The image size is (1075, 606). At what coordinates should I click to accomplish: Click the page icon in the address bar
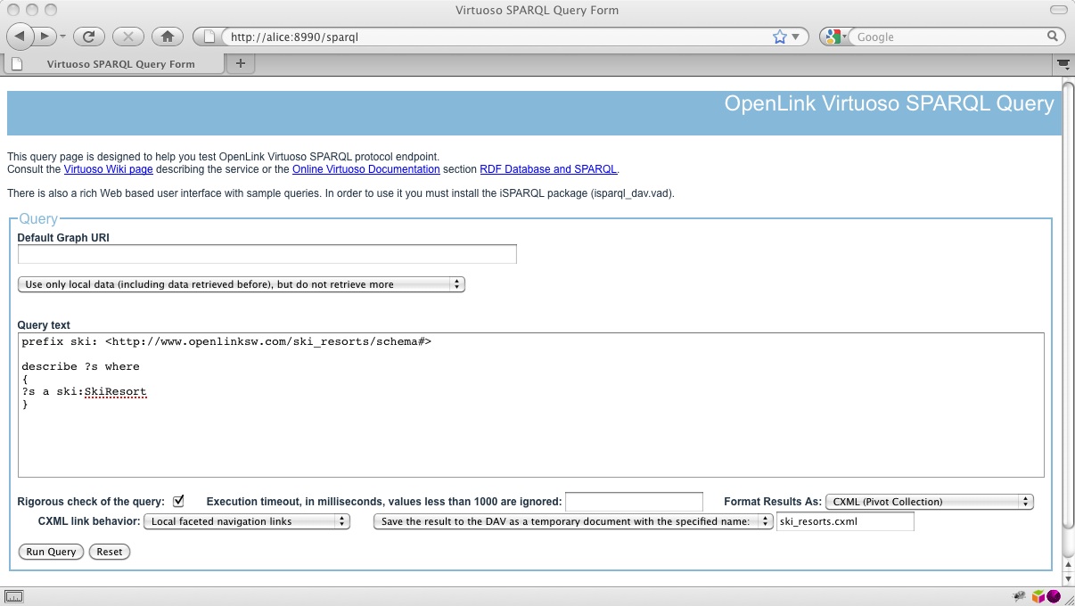(210, 37)
